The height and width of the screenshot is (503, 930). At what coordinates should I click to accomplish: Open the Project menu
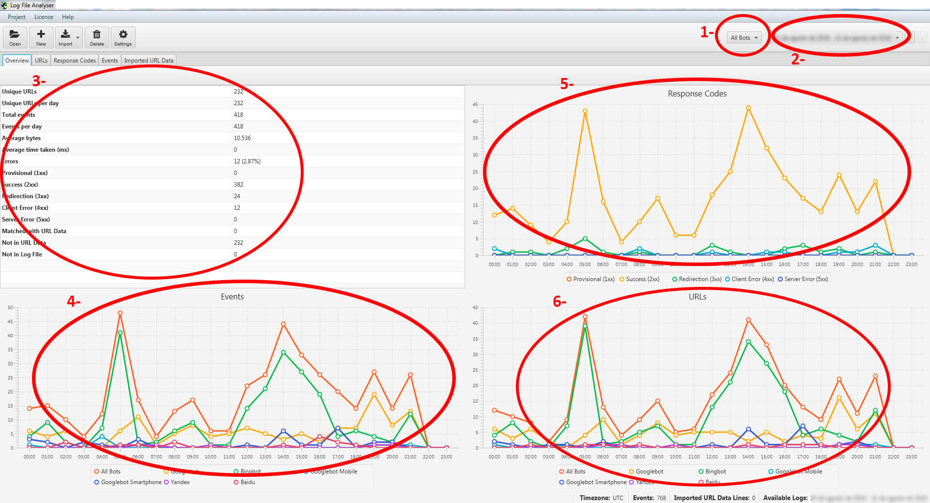(16, 17)
